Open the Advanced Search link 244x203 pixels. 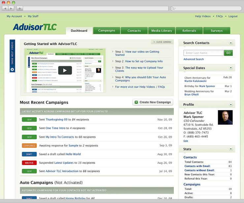194,59
